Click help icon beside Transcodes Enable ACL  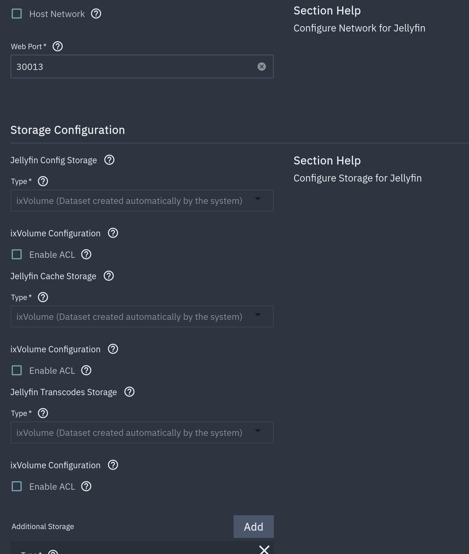pos(86,486)
